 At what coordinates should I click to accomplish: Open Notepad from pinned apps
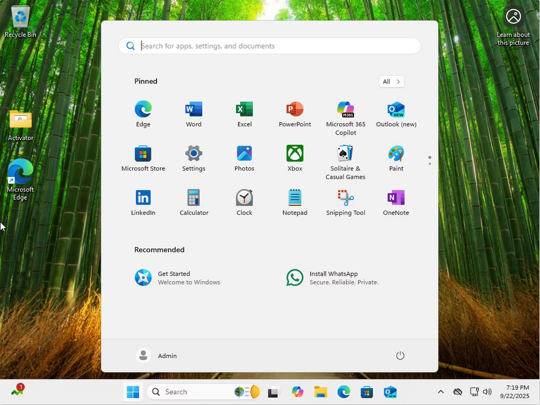(x=295, y=202)
